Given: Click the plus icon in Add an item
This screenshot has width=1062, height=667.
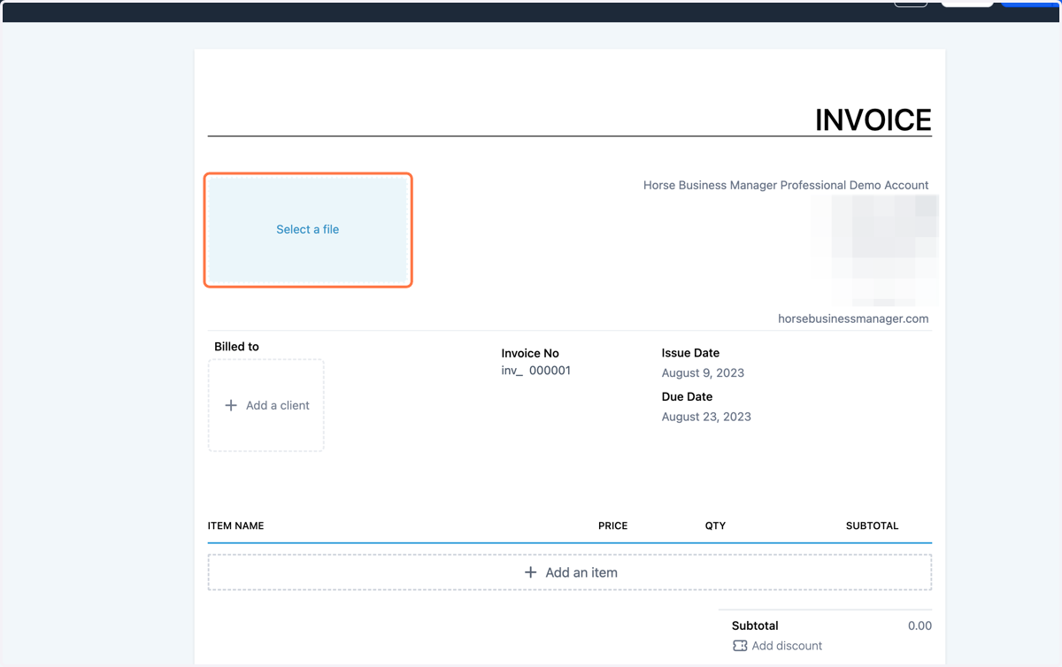Looking at the screenshot, I should 531,572.
